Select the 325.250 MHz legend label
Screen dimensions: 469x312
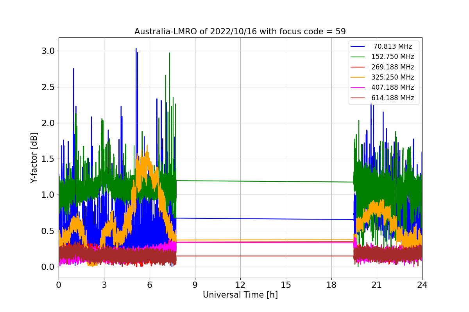tap(393, 77)
